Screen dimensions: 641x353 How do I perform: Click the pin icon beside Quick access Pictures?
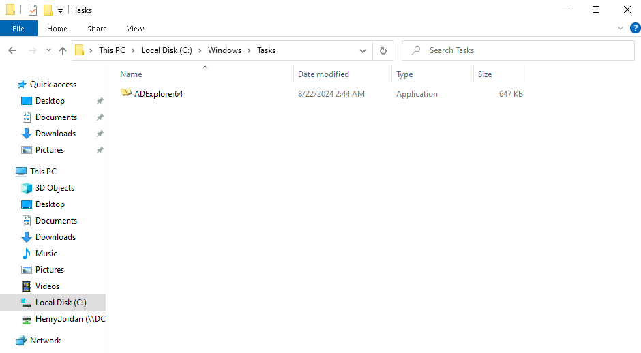[x=100, y=150]
